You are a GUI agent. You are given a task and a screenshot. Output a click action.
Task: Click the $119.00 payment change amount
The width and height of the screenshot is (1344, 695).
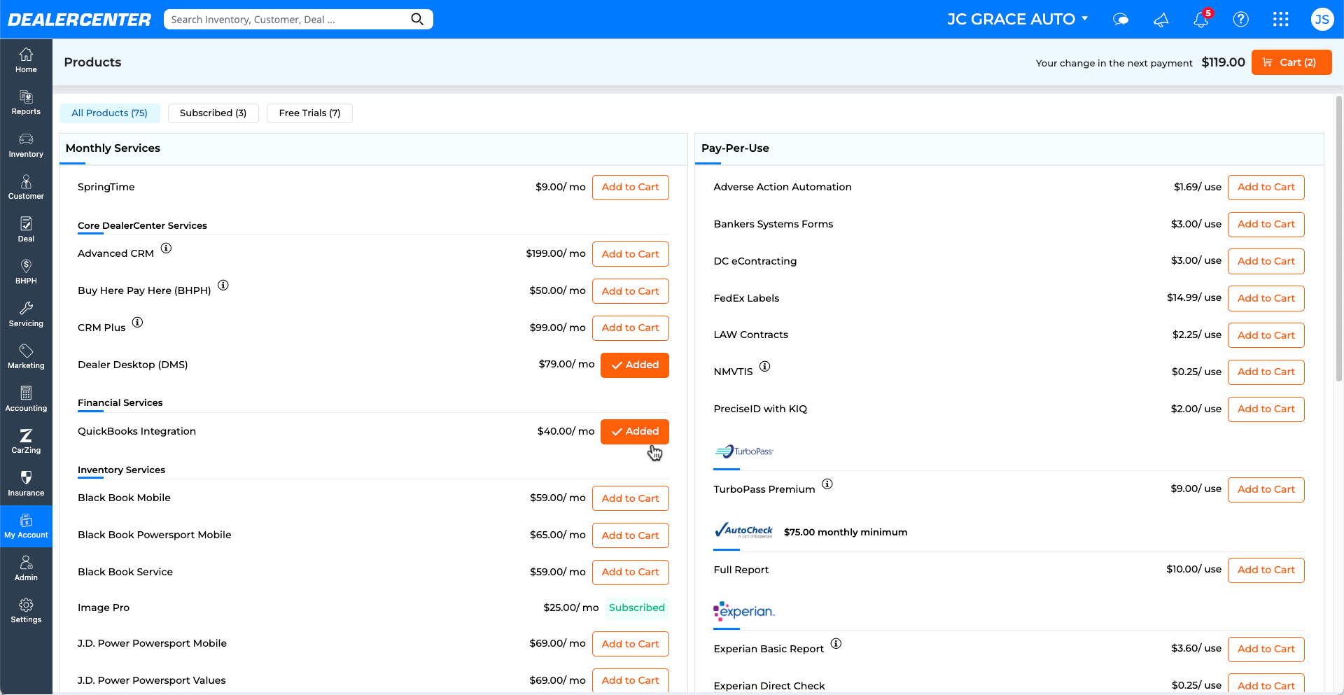click(x=1223, y=62)
